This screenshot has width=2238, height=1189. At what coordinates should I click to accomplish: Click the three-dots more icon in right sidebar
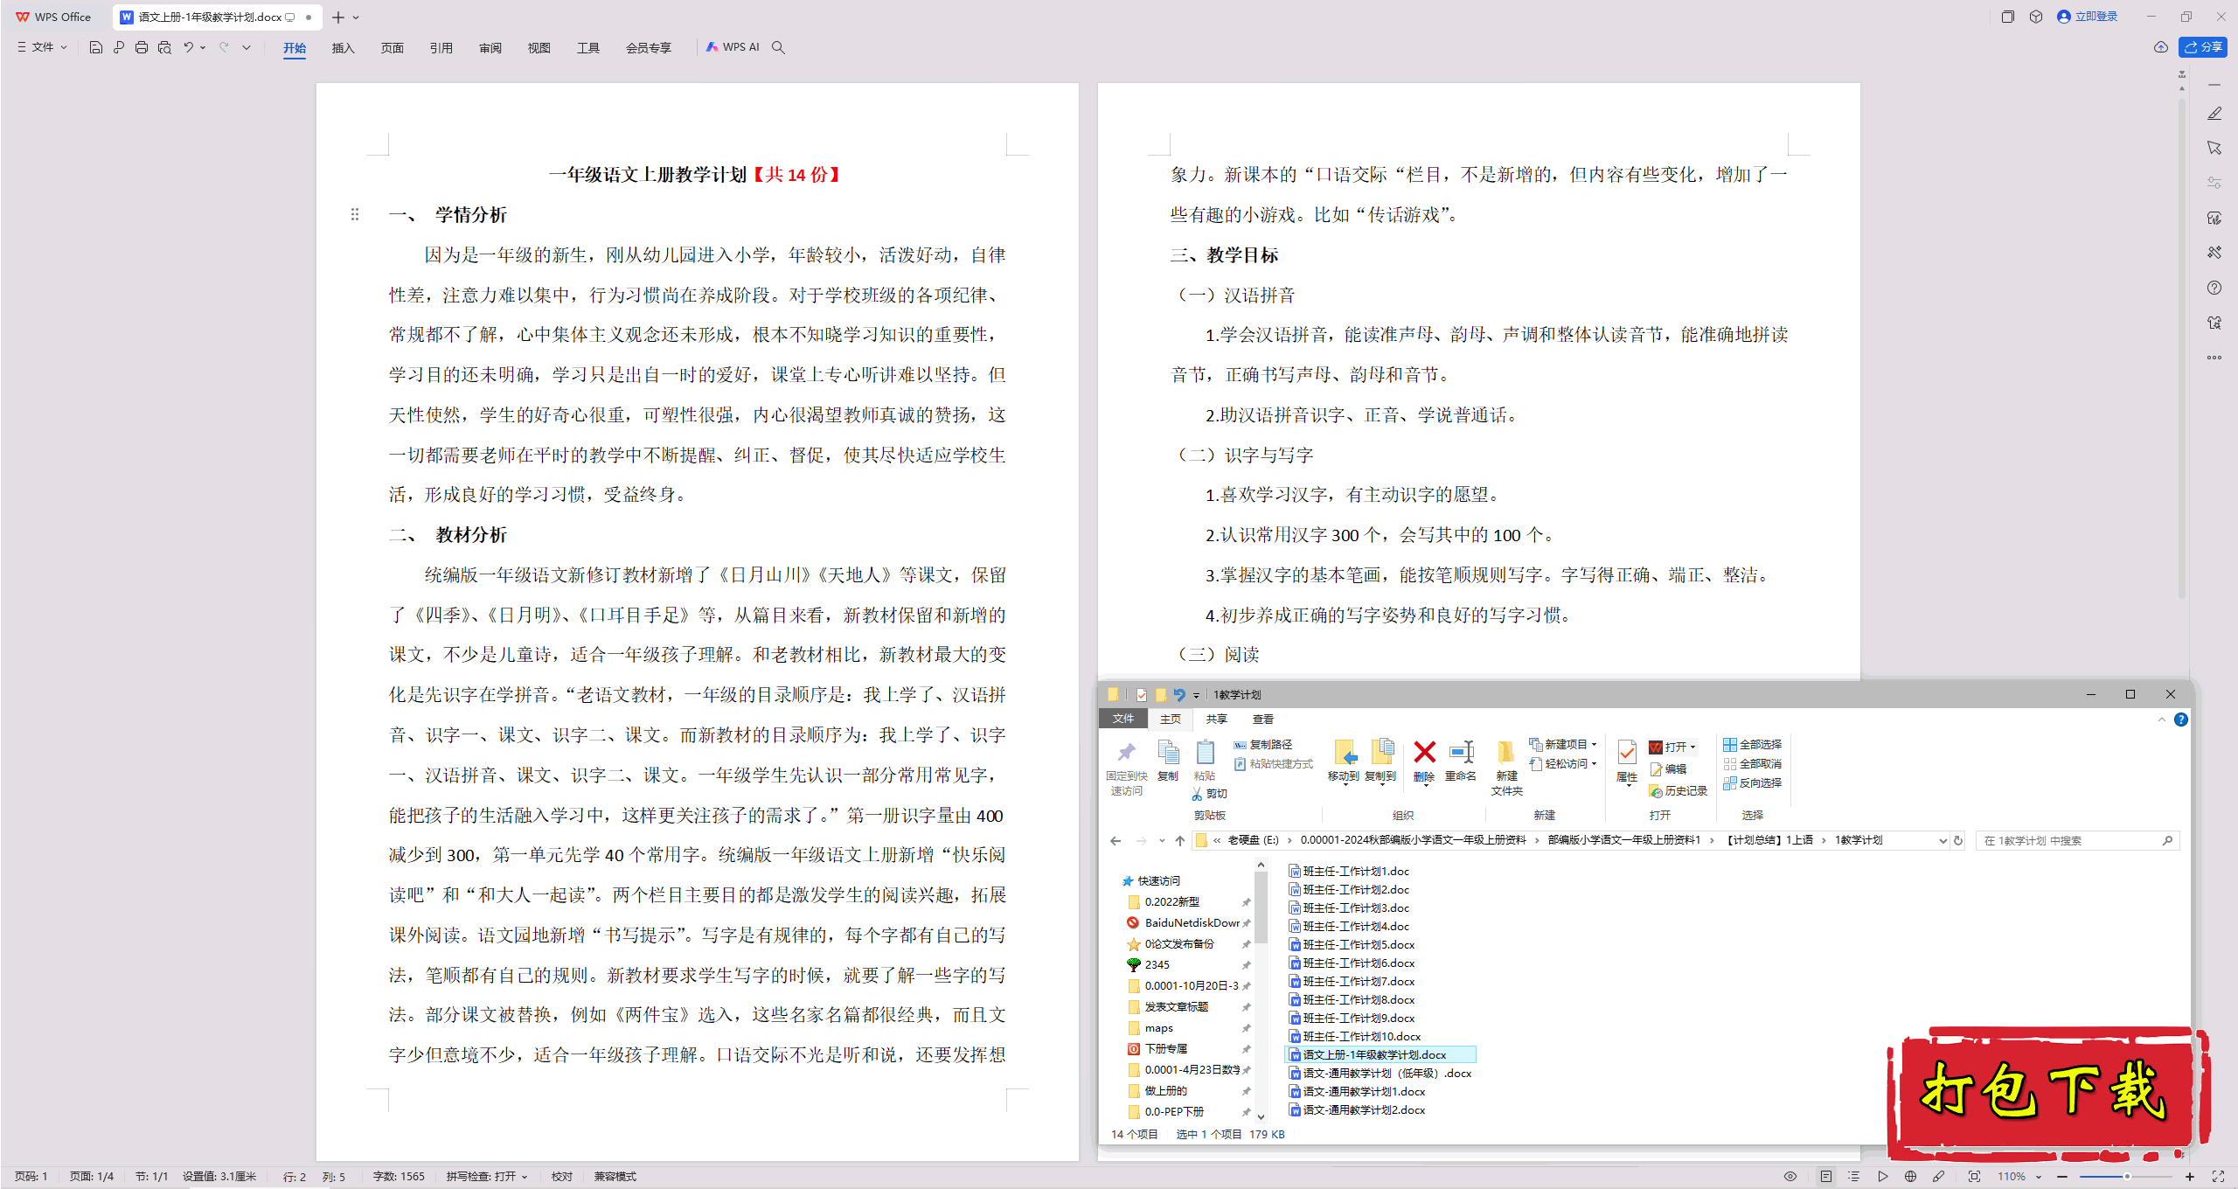2214,358
